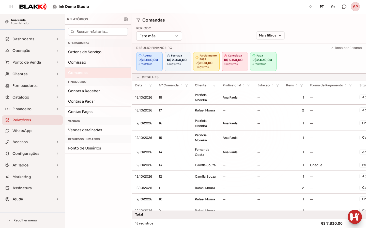Click Recolher Resumo link

coord(346,48)
